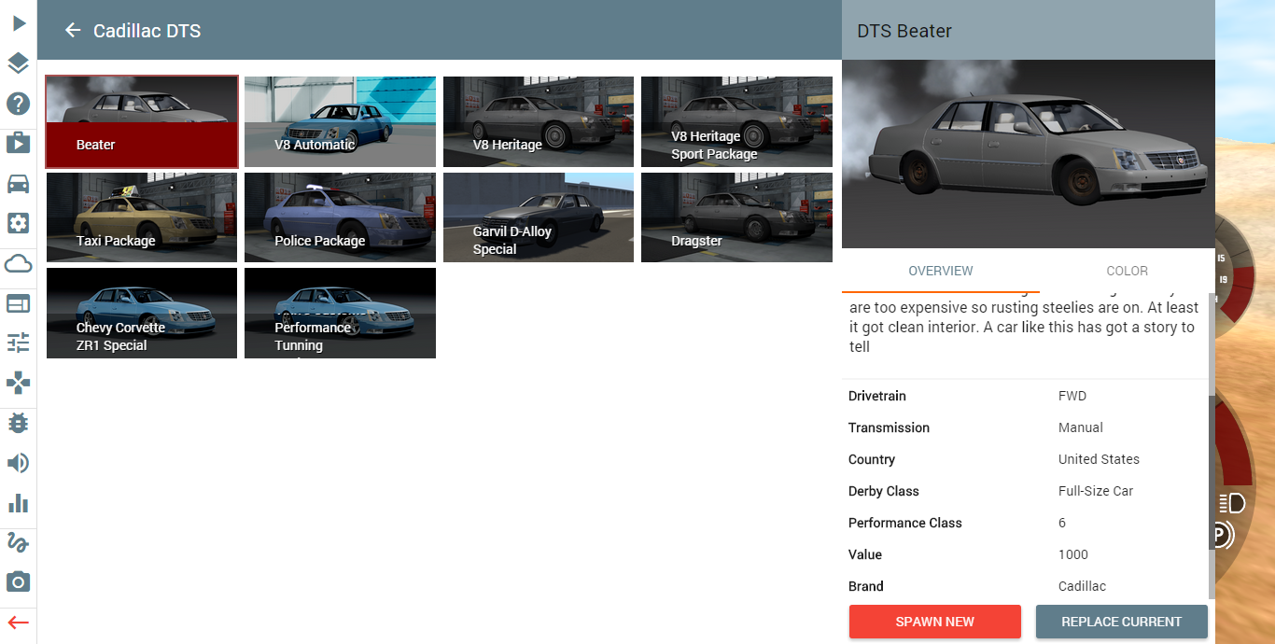Click the Transmission value Manual
Screen dimensions: 1275x644
(x=1080, y=427)
